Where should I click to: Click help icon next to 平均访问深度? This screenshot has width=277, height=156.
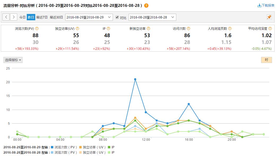[270, 28]
